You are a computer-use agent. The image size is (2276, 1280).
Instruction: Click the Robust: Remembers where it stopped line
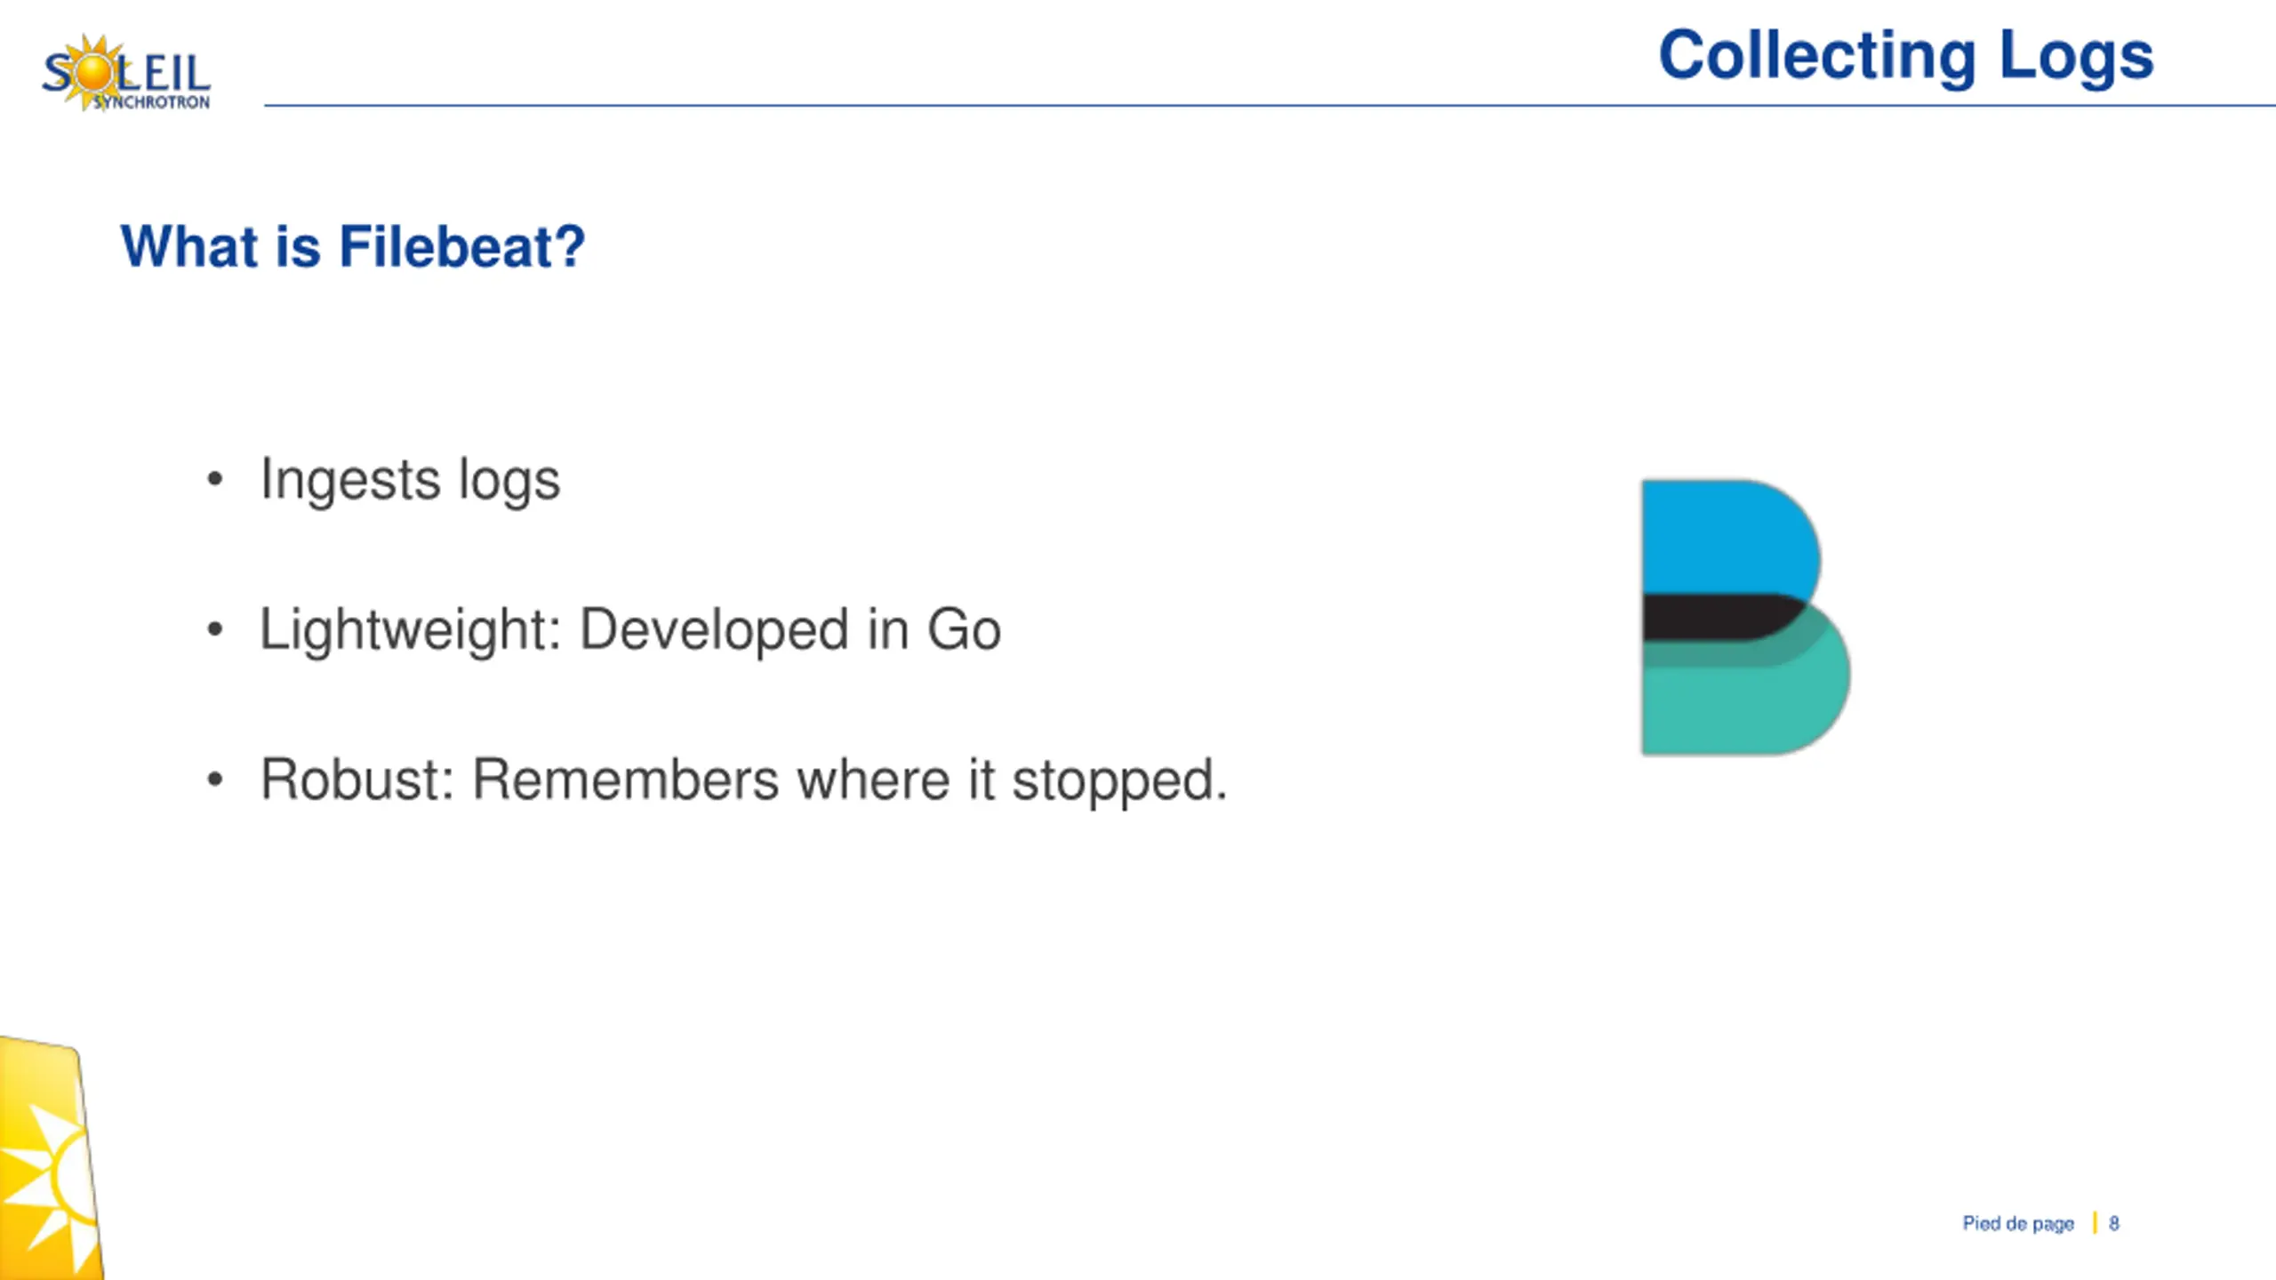pos(743,780)
